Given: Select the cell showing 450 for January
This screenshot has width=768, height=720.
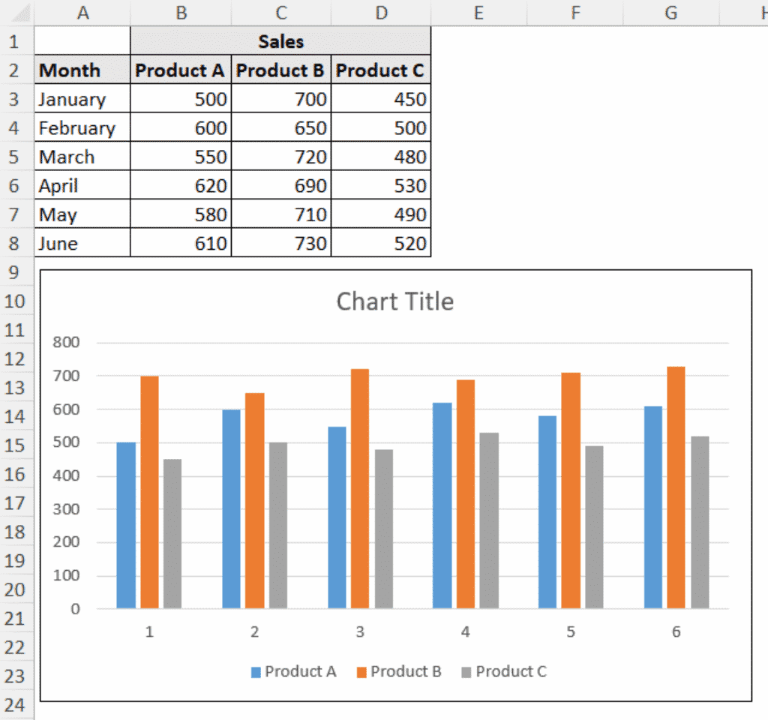Looking at the screenshot, I should [x=381, y=99].
